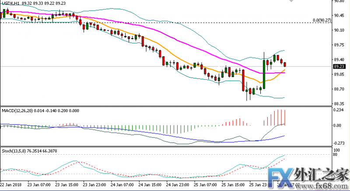Select the 90.10 price axis value
The image size is (350, 191).
pos(339,30)
